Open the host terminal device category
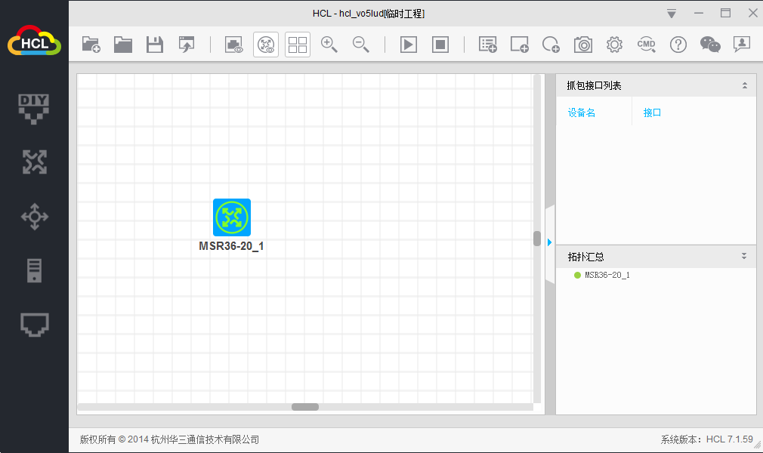 point(34,270)
